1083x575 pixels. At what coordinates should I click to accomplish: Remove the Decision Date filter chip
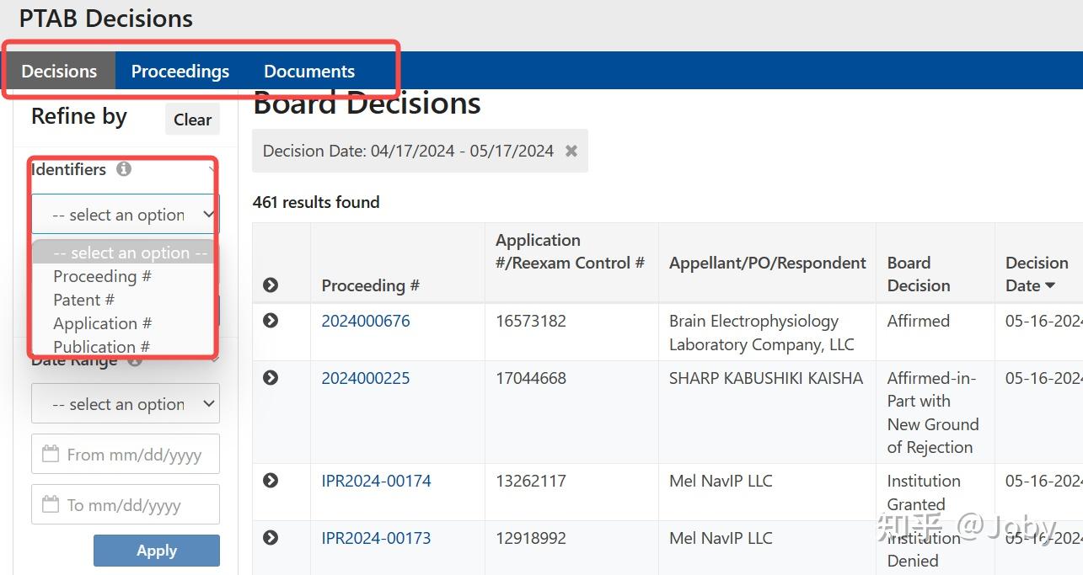click(x=571, y=151)
